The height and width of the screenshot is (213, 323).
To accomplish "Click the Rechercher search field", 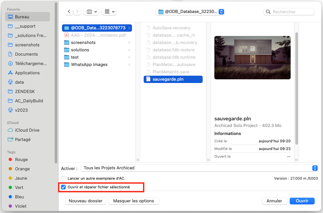I will coord(289,12).
